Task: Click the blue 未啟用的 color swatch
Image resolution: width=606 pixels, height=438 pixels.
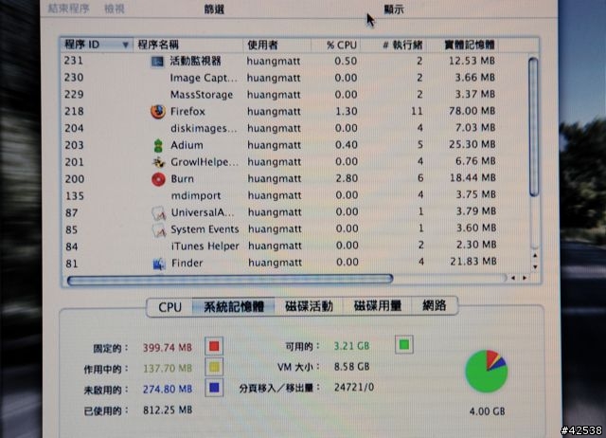Action: [214, 388]
